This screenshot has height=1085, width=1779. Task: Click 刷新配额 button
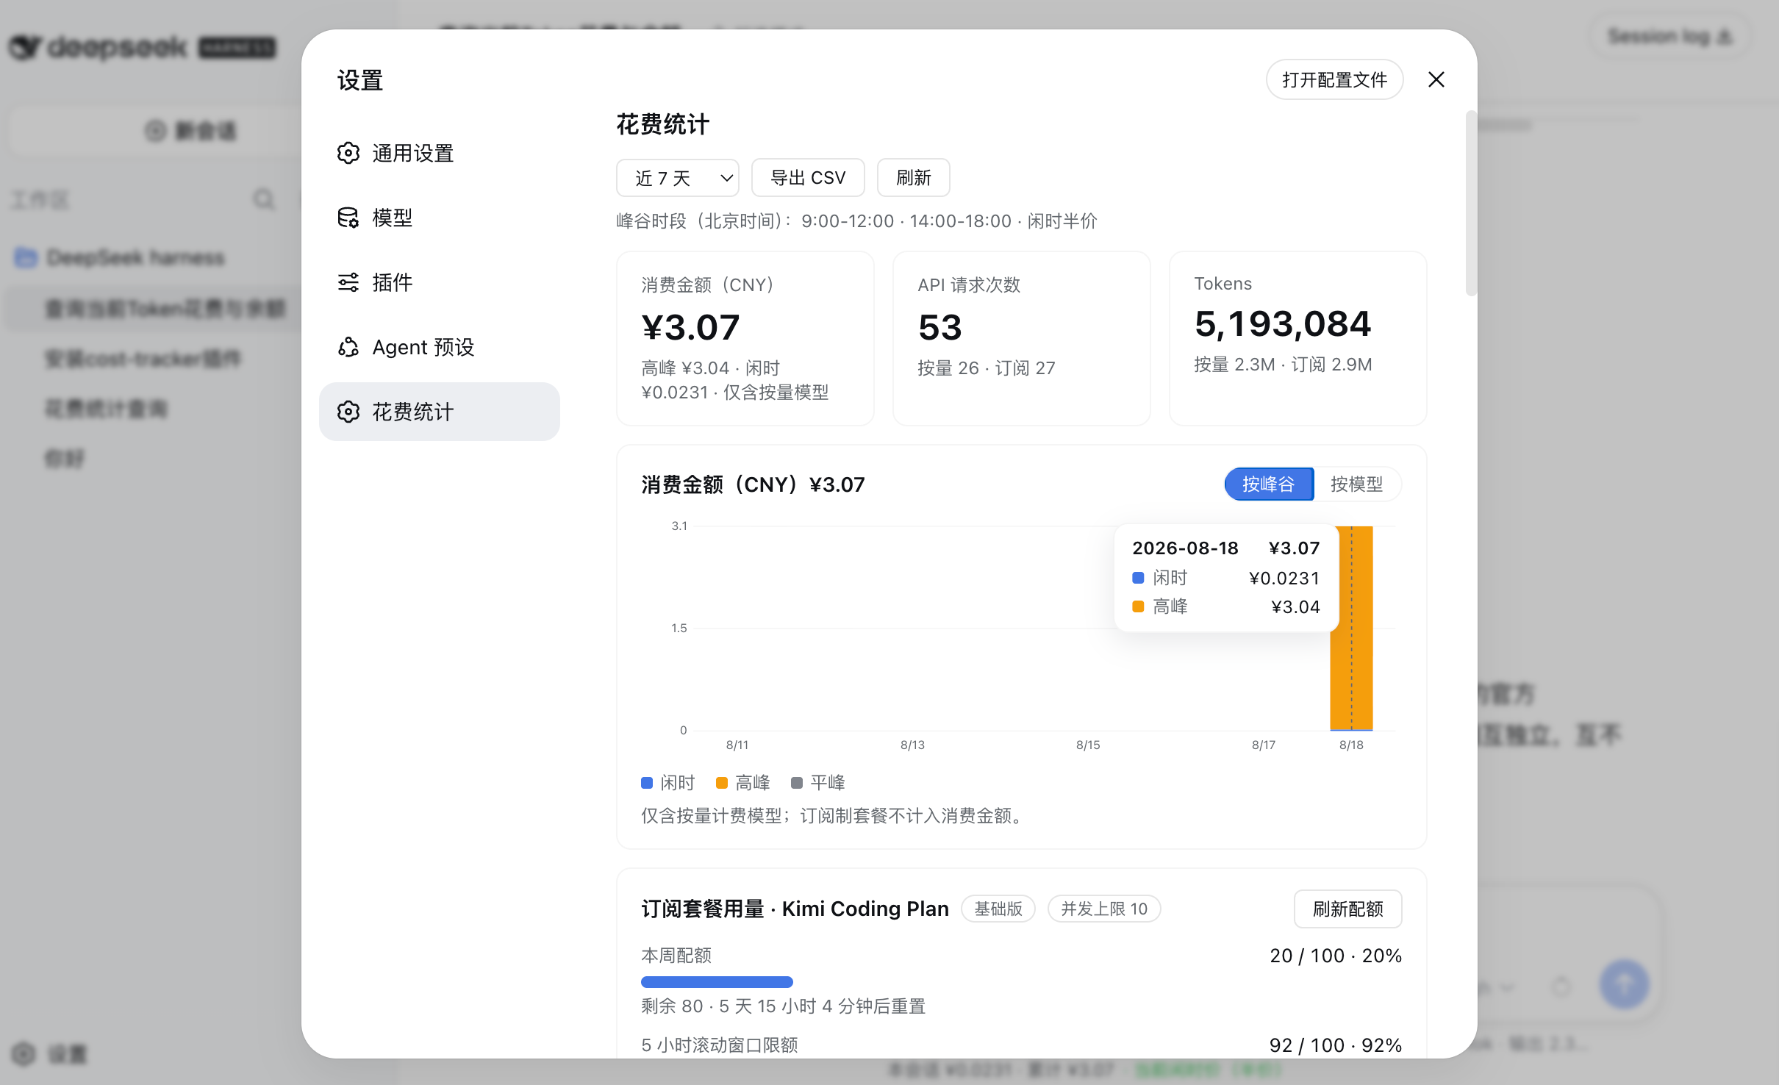pyautogui.click(x=1347, y=909)
